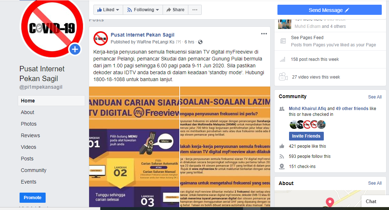Select the Photos tab in left sidebar
Screen dimensions: 389x210
pos(29,124)
